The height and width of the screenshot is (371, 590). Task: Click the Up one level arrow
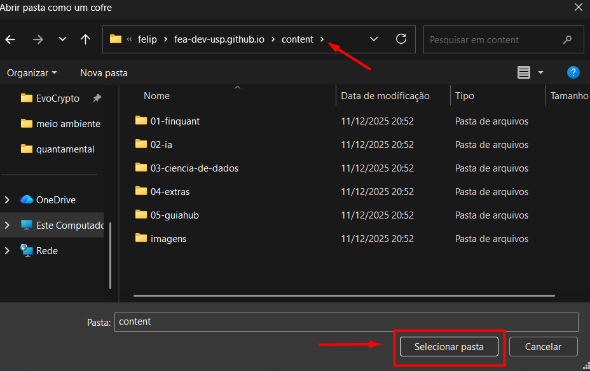pyautogui.click(x=86, y=39)
